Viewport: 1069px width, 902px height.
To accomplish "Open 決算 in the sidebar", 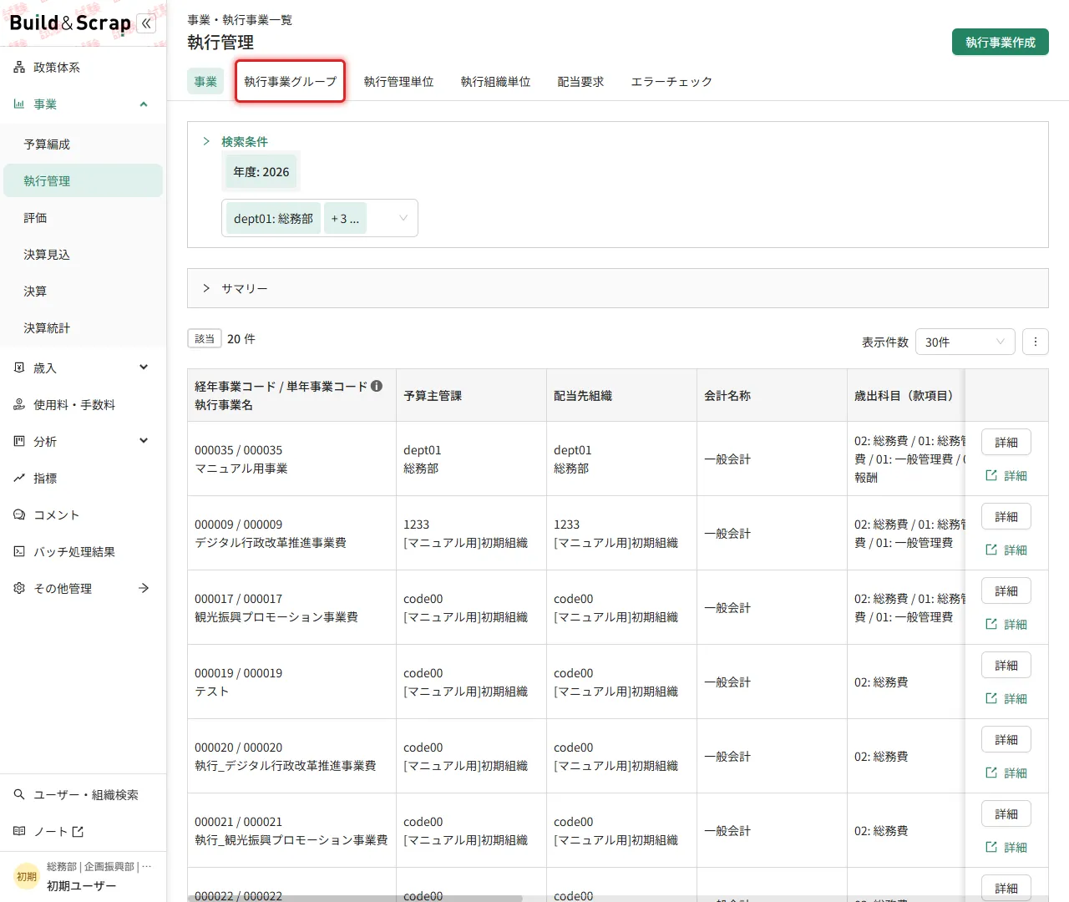I will [x=83, y=291].
